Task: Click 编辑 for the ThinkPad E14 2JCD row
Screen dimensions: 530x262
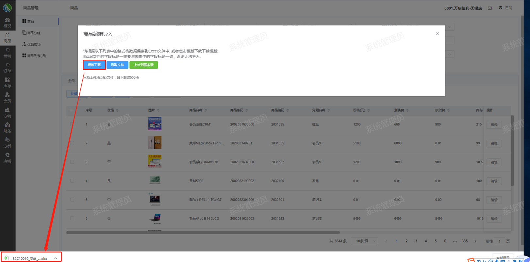Action: (494, 219)
